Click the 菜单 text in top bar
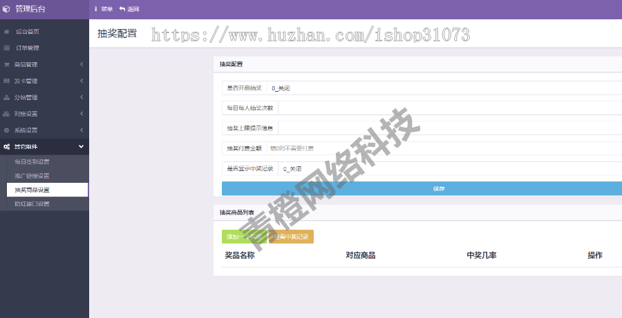The height and width of the screenshot is (318, 622). (106, 9)
